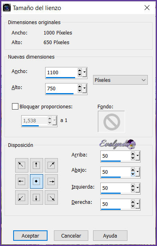157x246 pixels.
Task: Select the top-left anchor placement arrow
Action: [x=22, y=165]
